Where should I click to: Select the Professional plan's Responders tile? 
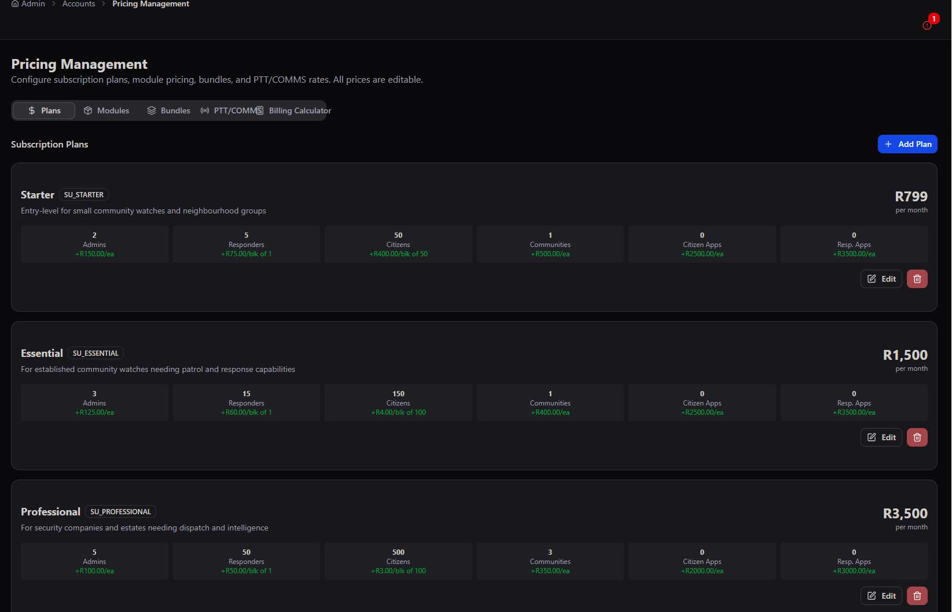[247, 561]
